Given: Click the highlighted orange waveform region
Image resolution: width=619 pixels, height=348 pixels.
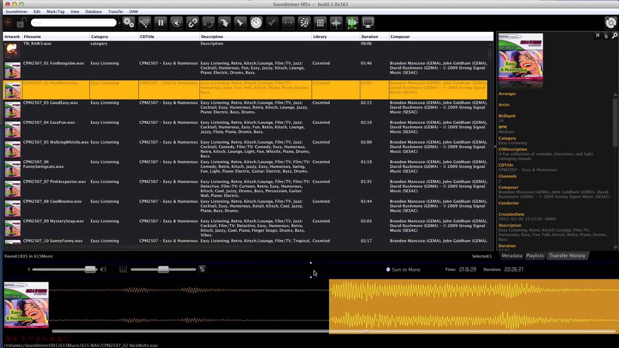Looking at the screenshot, I should coord(474,306).
